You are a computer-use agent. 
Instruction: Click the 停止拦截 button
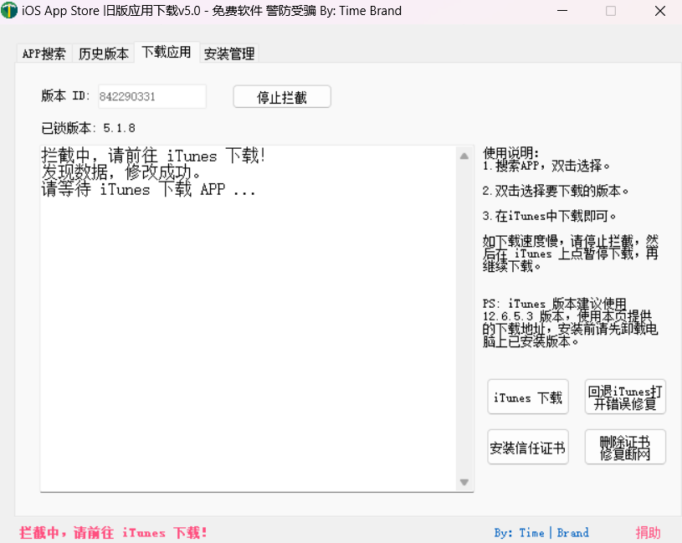tap(282, 96)
